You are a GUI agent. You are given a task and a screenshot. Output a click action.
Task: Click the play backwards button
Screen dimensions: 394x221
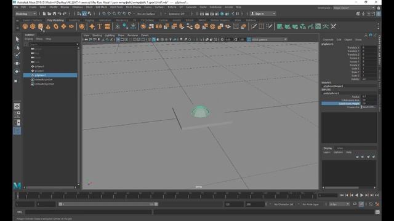[x=356, y=195]
